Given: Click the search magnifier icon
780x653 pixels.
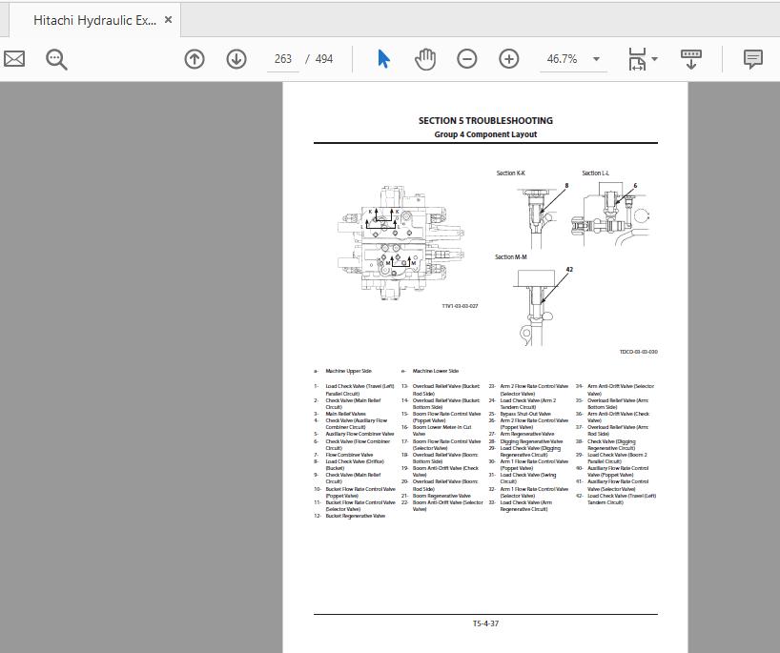Looking at the screenshot, I should (x=55, y=59).
